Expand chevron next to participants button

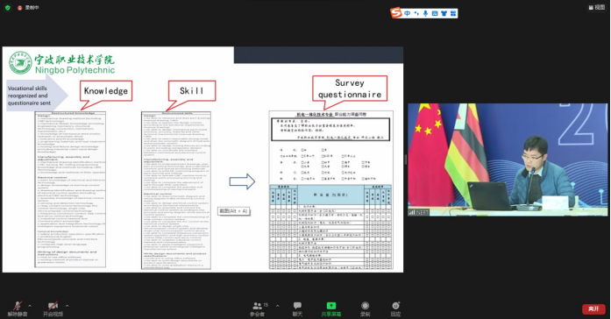point(277,306)
